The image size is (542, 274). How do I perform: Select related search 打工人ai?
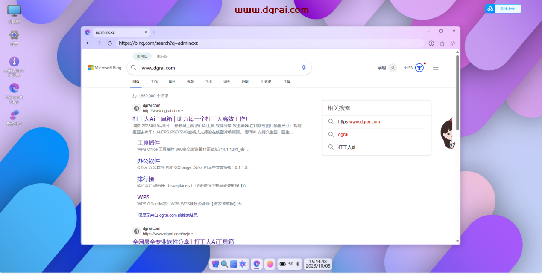coord(347,147)
